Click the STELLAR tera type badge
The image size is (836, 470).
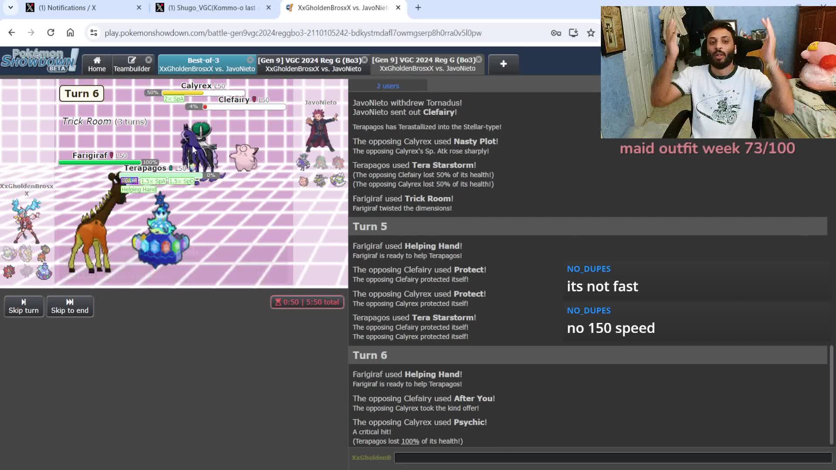(129, 181)
